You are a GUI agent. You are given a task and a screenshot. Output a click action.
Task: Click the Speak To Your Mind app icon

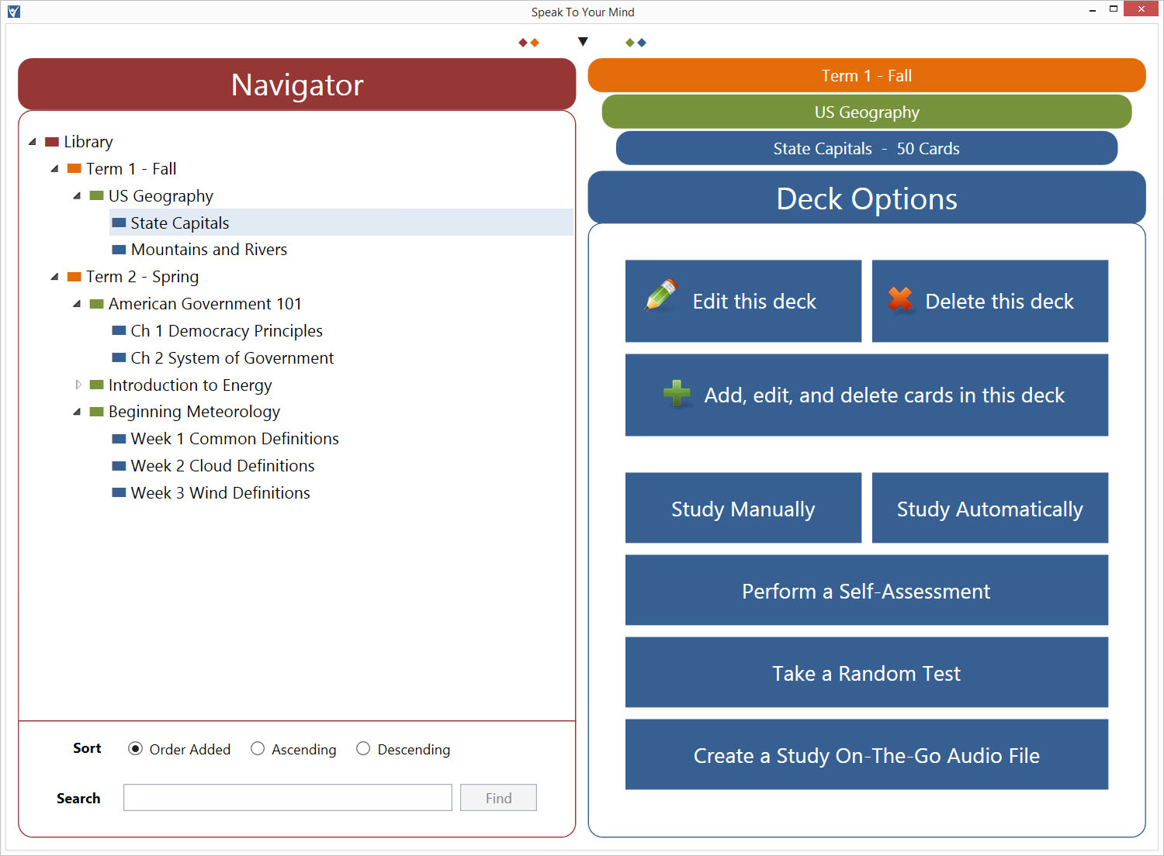point(13,12)
